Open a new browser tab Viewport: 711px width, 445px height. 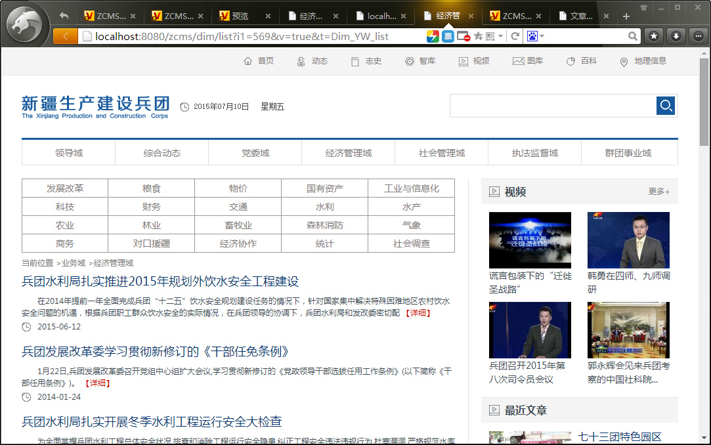[626, 16]
